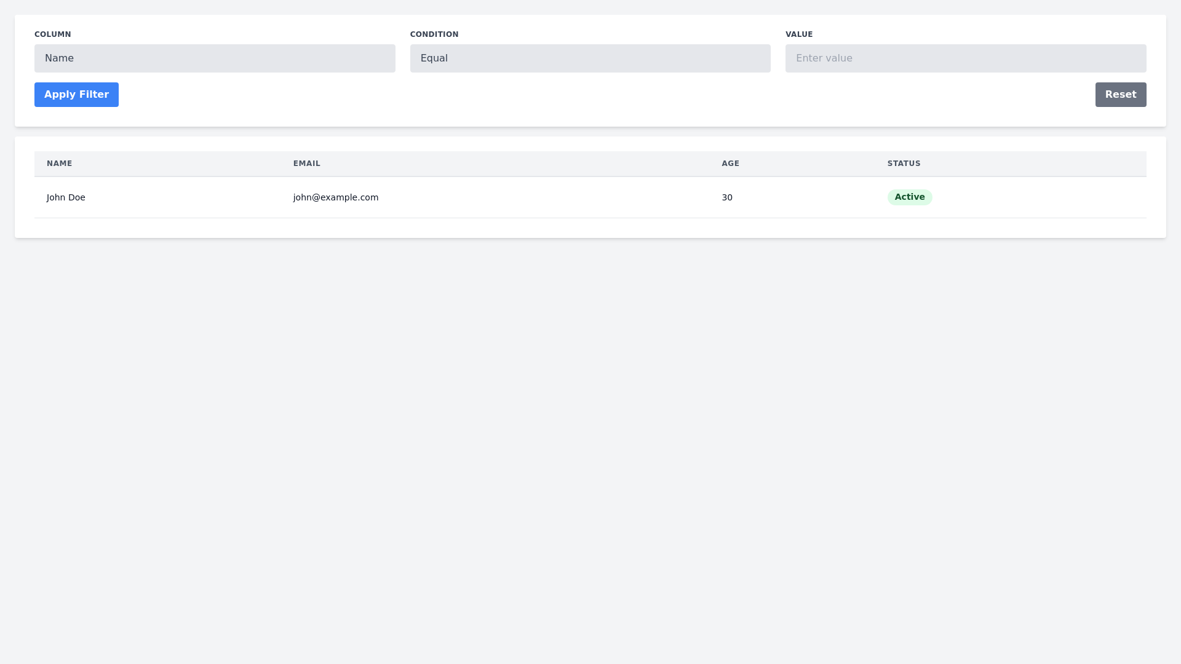Screen dimensions: 1181x664
Task: Click the VALUE label above input
Action: (799, 34)
